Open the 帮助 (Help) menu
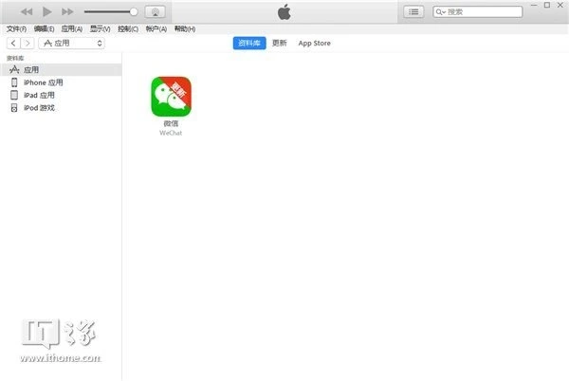This screenshot has height=381, width=569. (x=184, y=29)
